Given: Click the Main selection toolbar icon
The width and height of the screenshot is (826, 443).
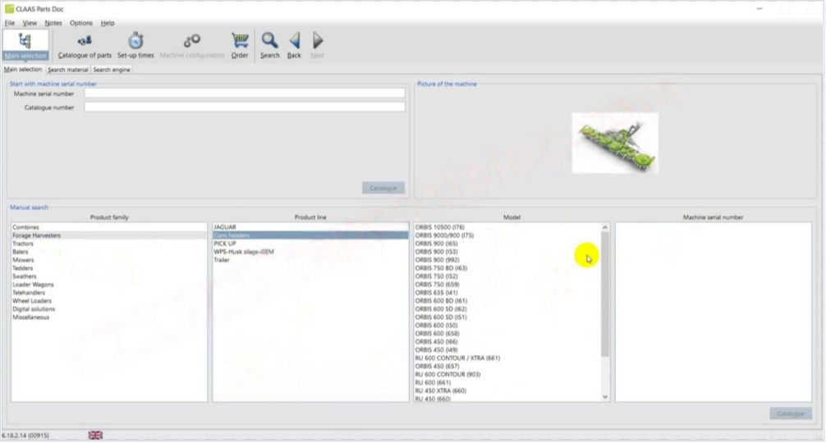Looking at the screenshot, I should (x=25, y=44).
